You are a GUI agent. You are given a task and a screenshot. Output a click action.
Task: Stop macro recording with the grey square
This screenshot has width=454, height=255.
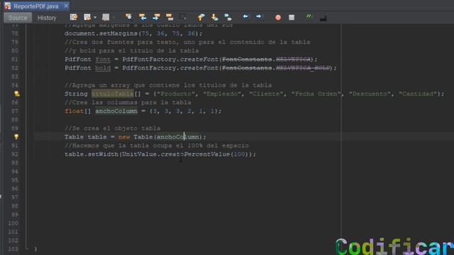(x=292, y=18)
